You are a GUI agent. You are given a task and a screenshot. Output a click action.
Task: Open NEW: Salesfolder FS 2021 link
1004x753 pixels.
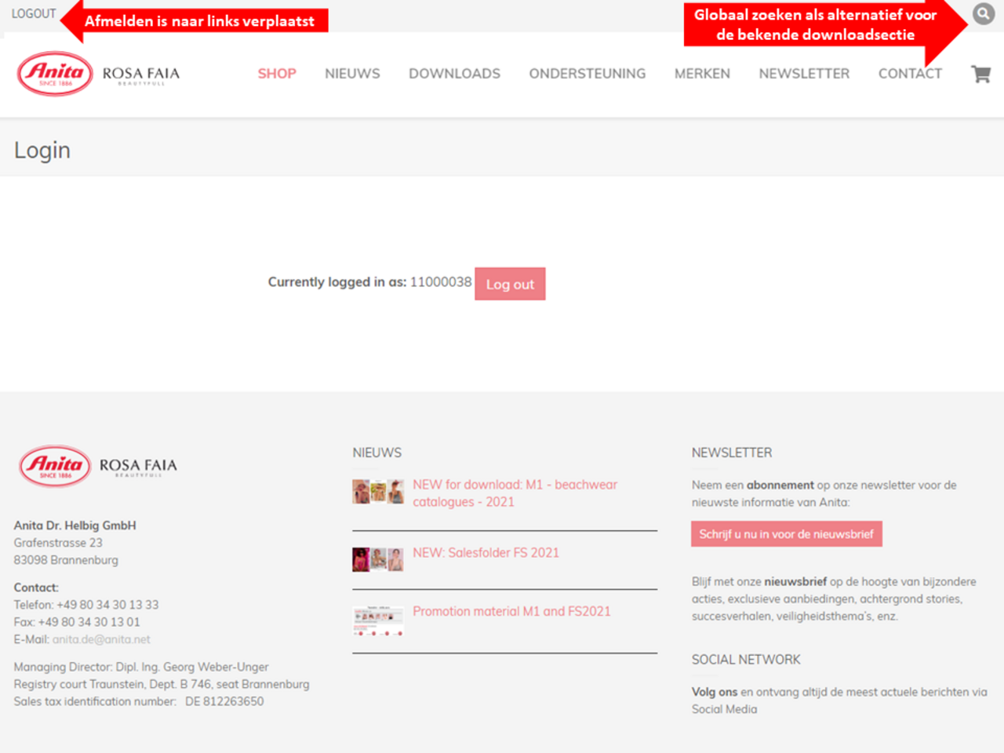(x=486, y=553)
